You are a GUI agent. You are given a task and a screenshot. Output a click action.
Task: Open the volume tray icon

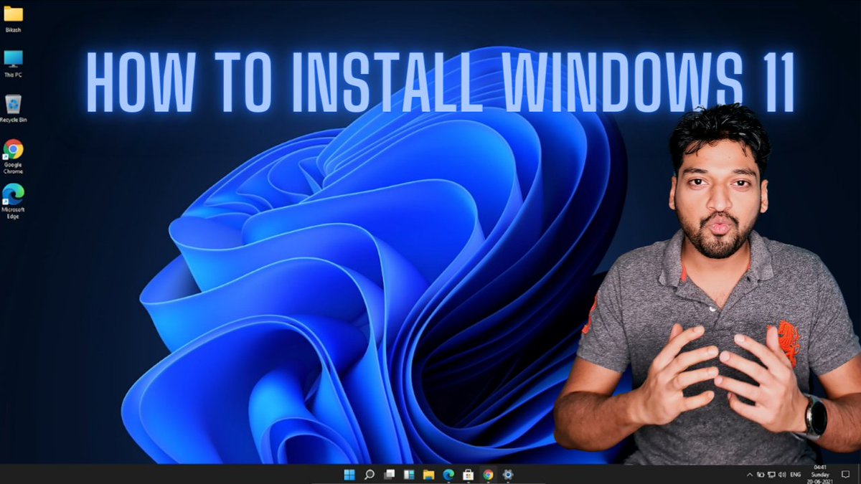click(782, 475)
